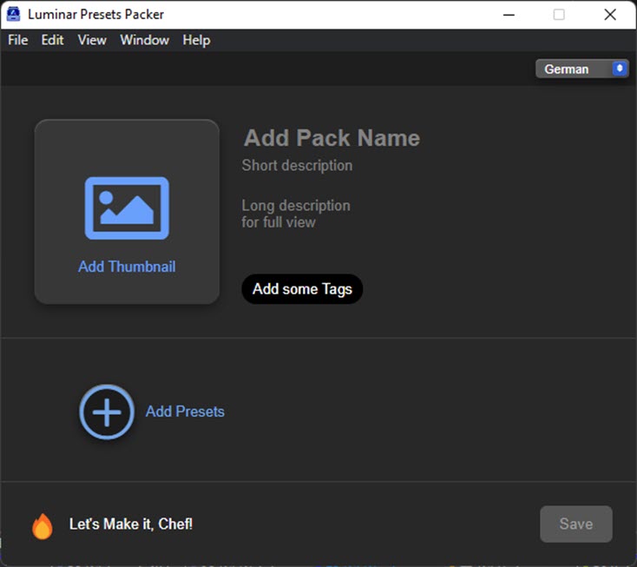The image size is (637, 567).
Task: Click the Let's Make it, Chef! text
Action: point(131,524)
